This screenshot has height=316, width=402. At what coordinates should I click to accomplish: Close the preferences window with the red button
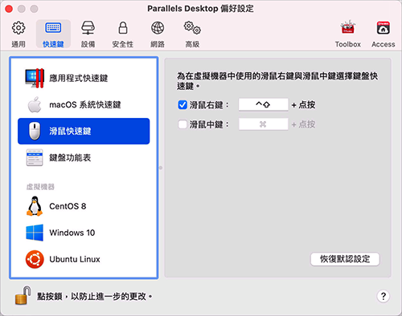[x=9, y=9]
